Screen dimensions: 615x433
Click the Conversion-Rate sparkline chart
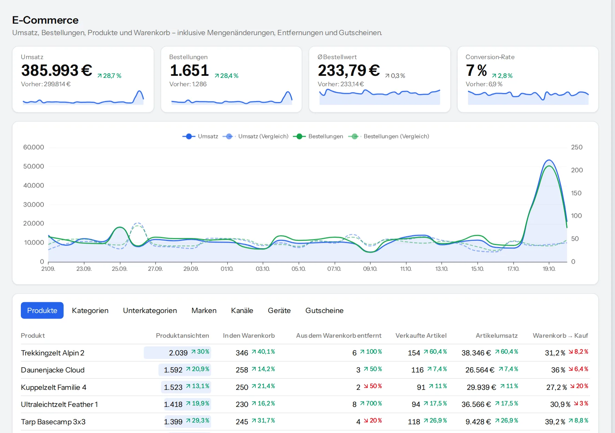coord(528,97)
